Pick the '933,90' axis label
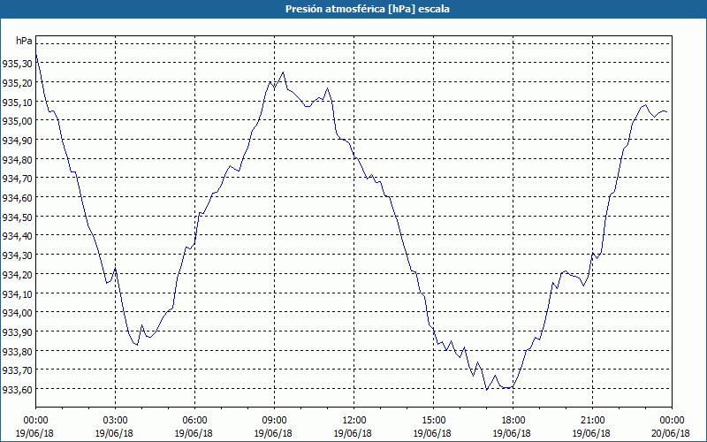The height and width of the screenshot is (442, 707). 17,332
